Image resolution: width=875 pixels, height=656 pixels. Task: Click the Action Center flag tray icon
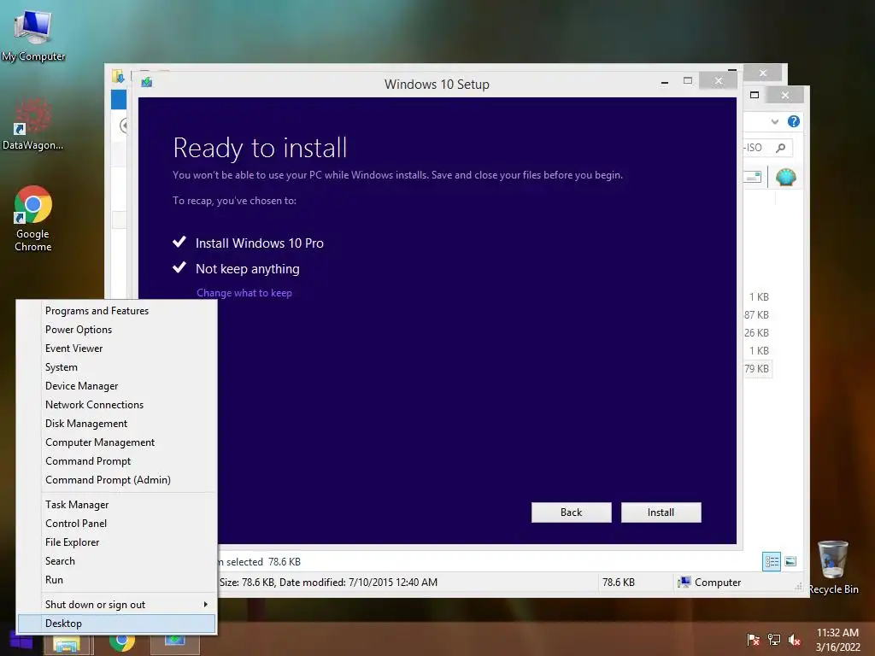point(753,640)
